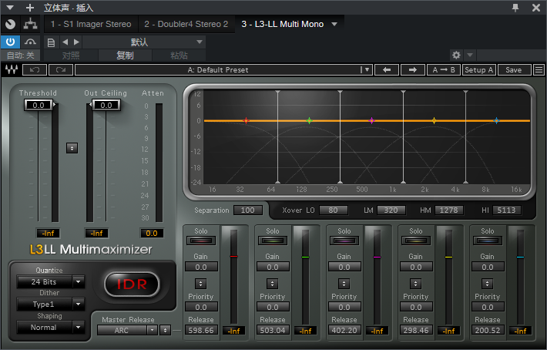The width and height of the screenshot is (547, 350).
Task: Open the Waves hamburger menu
Action: (539, 70)
